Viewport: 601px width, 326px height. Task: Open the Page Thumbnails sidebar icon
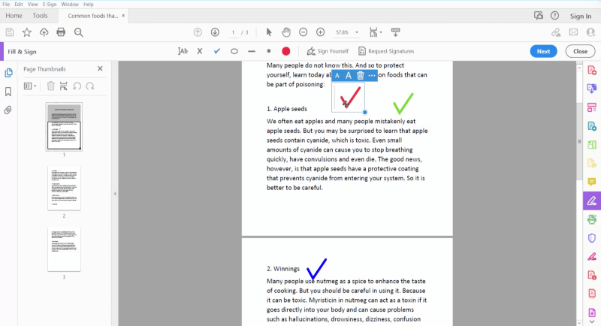pyautogui.click(x=8, y=72)
